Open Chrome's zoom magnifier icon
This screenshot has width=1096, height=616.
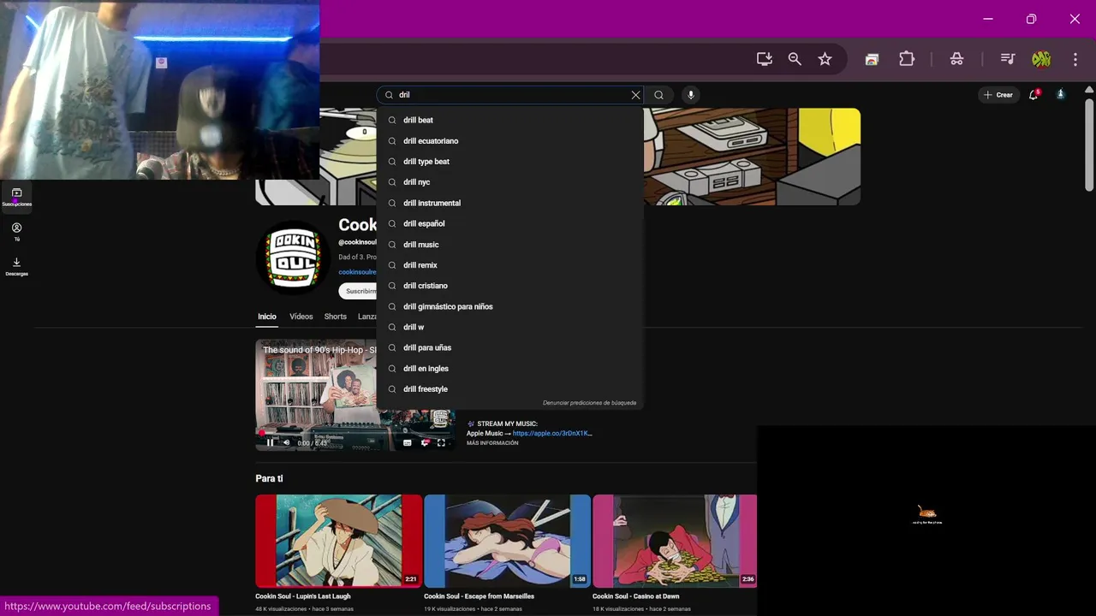click(795, 59)
